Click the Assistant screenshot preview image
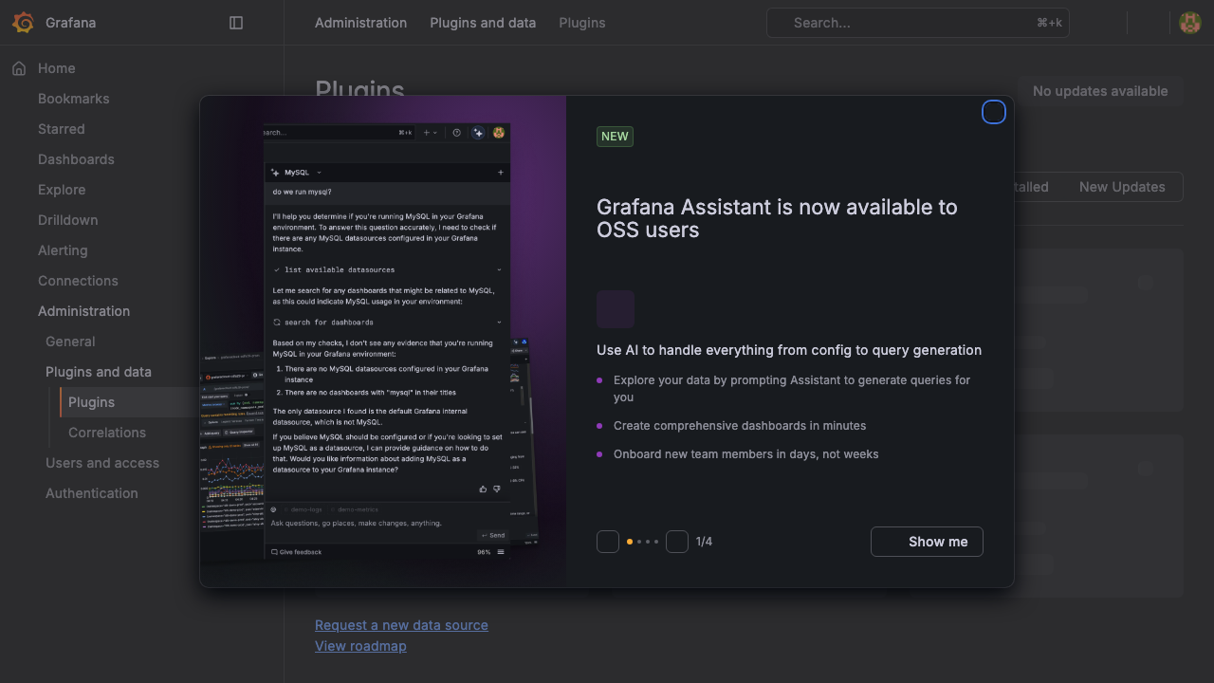The width and height of the screenshot is (1214, 683). [383, 341]
